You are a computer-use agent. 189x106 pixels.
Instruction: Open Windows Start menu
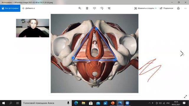pyautogui.click(x=4, y=103)
